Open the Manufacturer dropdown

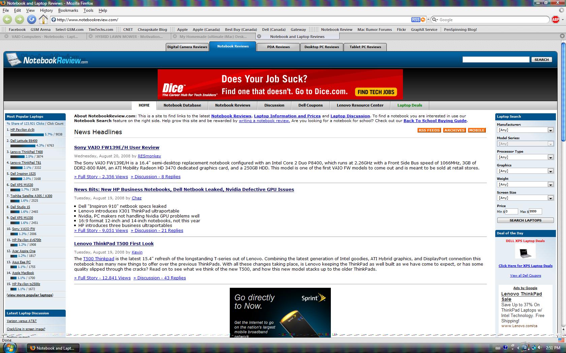(x=525, y=130)
